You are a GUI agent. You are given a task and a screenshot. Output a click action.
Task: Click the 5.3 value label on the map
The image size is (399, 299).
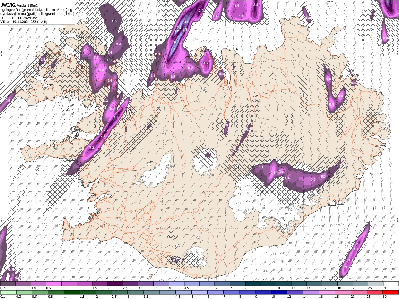pos(179,28)
